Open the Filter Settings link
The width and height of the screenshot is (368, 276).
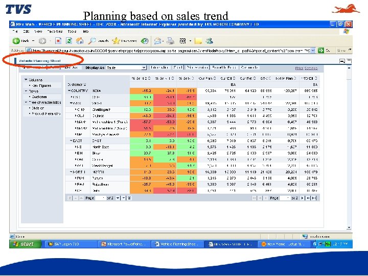[x=306, y=68]
